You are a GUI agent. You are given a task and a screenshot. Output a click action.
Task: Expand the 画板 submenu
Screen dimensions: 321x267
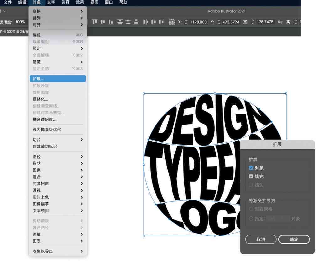58,234
